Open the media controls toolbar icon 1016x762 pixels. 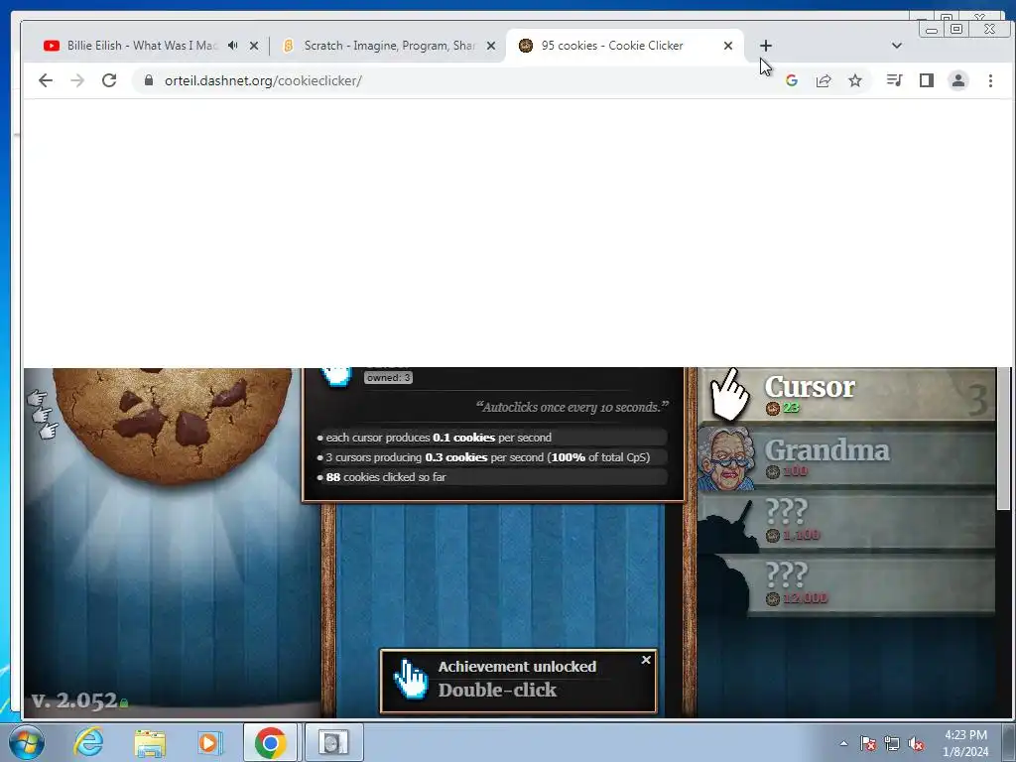coord(895,80)
